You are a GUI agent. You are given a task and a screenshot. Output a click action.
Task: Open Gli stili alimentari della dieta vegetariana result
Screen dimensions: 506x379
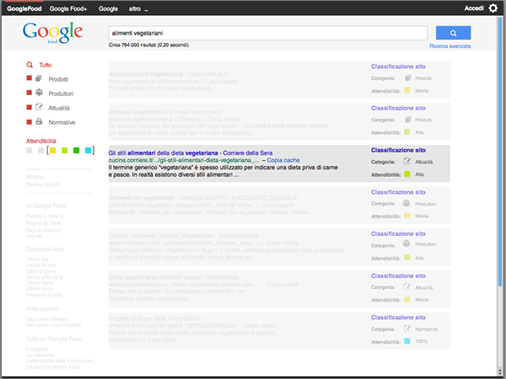(191, 152)
